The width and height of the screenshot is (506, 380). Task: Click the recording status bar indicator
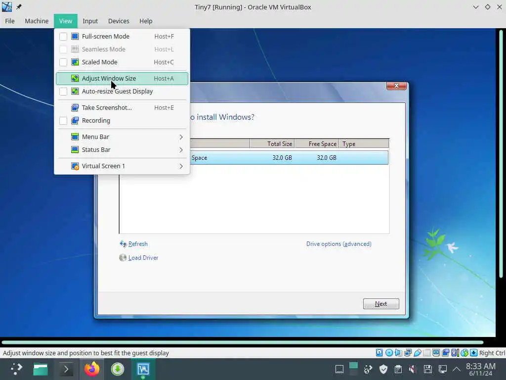point(446,352)
